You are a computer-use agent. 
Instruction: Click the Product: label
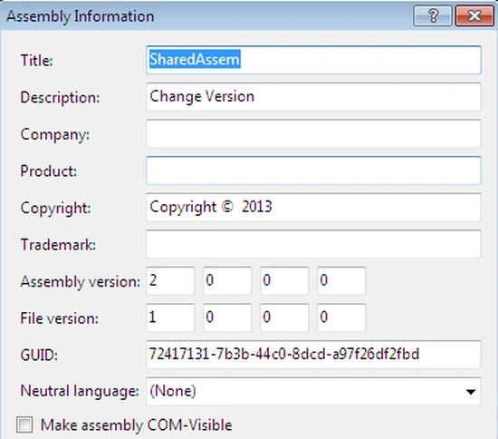point(49,171)
